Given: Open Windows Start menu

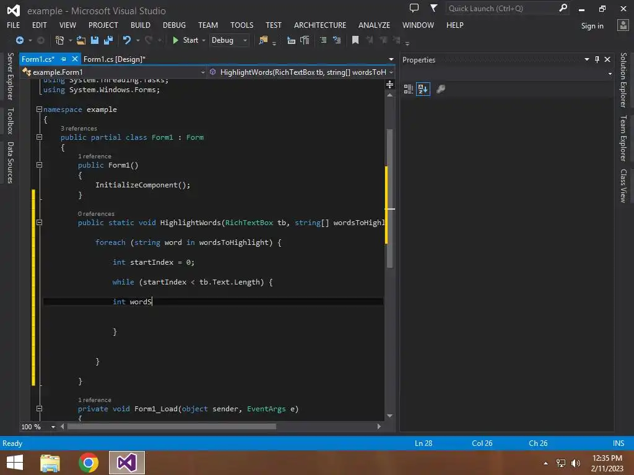Looking at the screenshot, I should click(x=15, y=463).
